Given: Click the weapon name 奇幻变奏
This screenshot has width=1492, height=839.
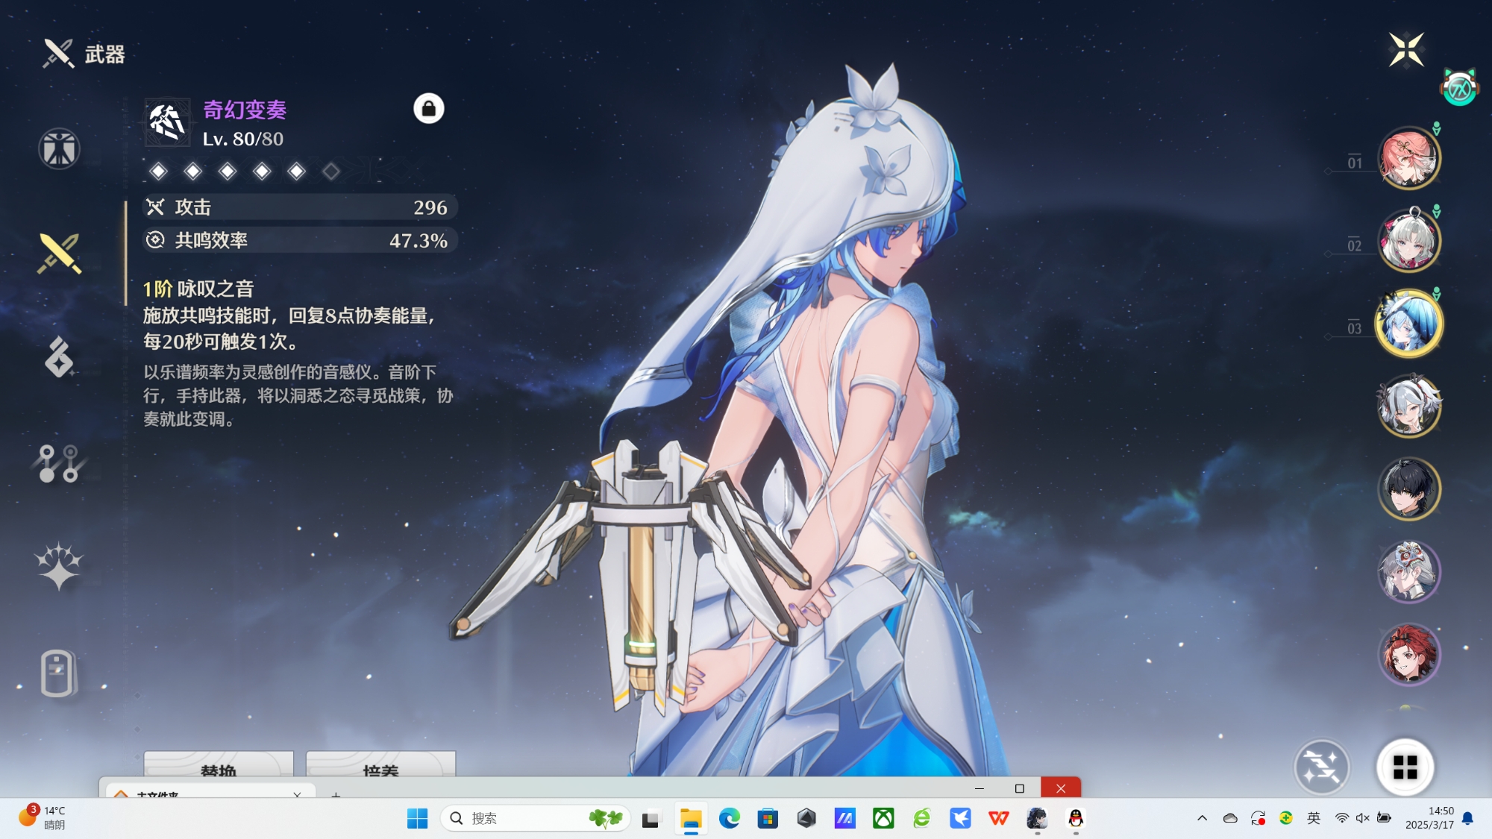Looking at the screenshot, I should pyautogui.click(x=245, y=110).
